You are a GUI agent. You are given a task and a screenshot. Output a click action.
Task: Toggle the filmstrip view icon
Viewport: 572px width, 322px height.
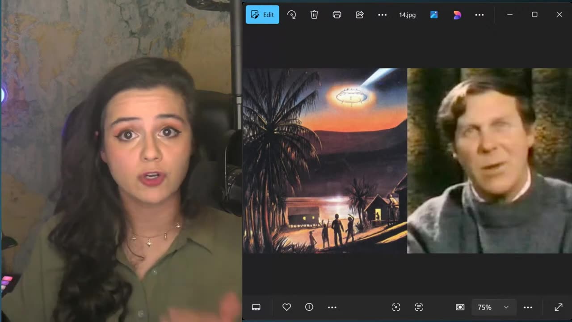click(256, 307)
